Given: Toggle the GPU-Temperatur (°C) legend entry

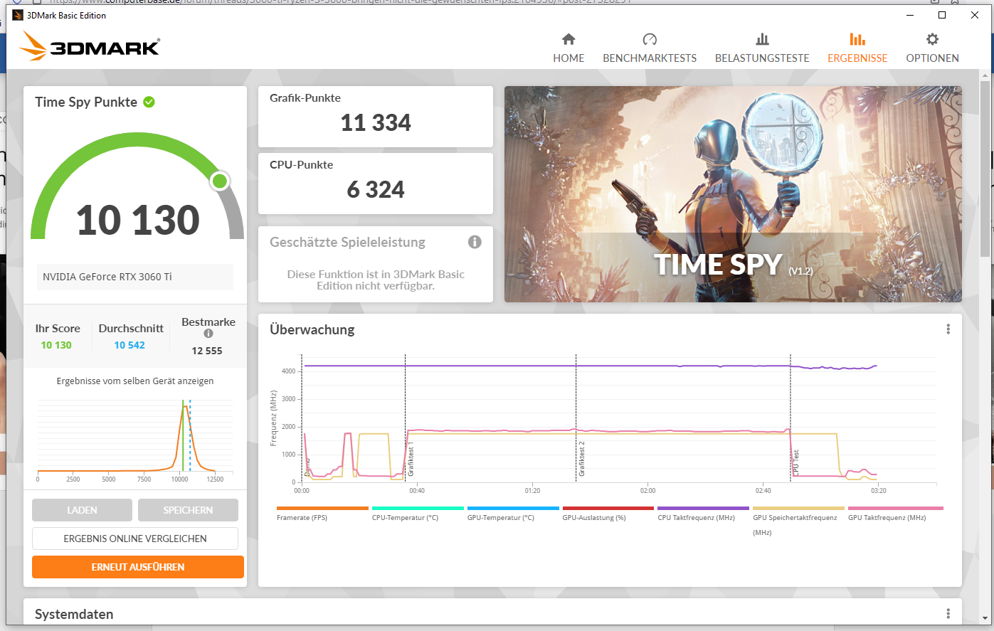Looking at the screenshot, I should (512, 514).
